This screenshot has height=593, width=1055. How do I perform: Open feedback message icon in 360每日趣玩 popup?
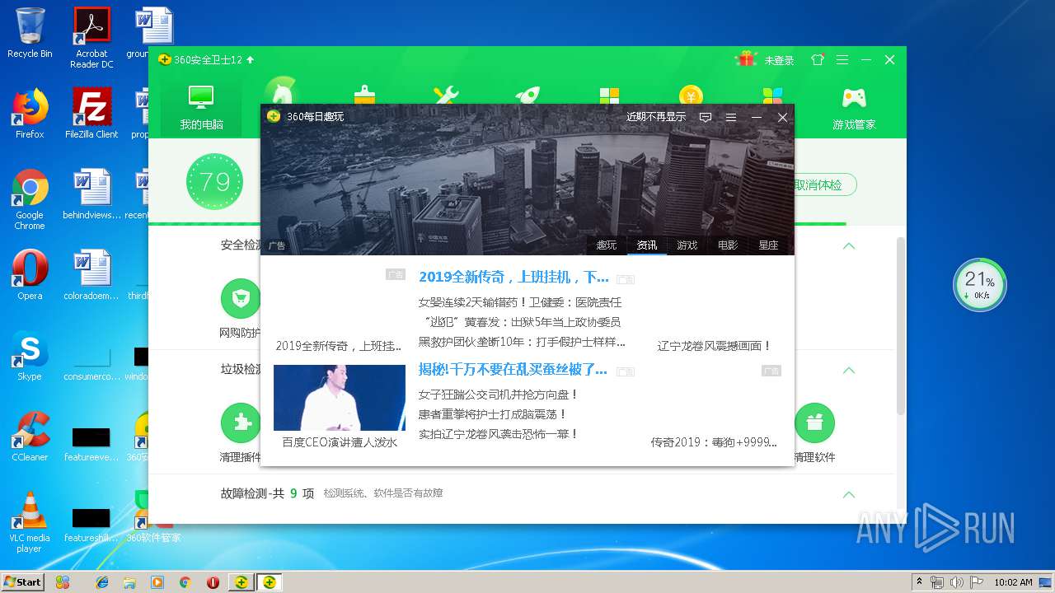pyautogui.click(x=706, y=117)
